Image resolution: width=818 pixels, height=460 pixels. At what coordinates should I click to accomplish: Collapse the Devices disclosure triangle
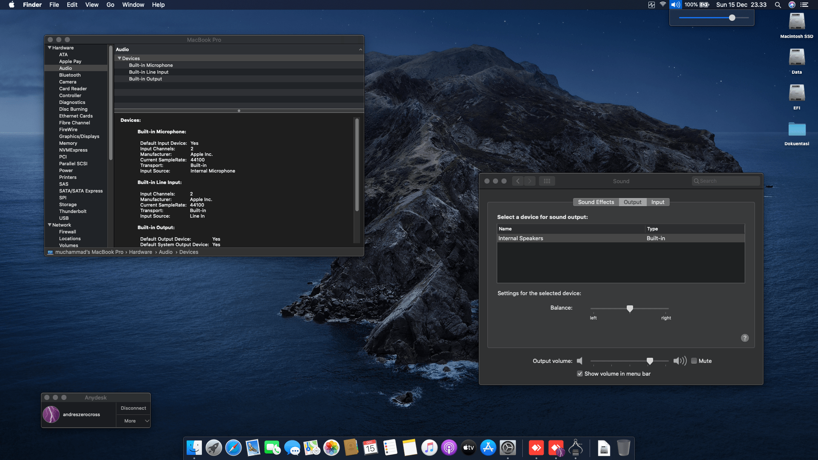120,58
